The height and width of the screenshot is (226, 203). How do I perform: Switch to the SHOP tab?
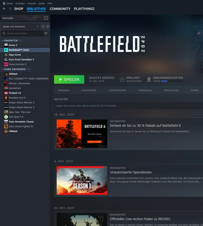[x=19, y=9]
